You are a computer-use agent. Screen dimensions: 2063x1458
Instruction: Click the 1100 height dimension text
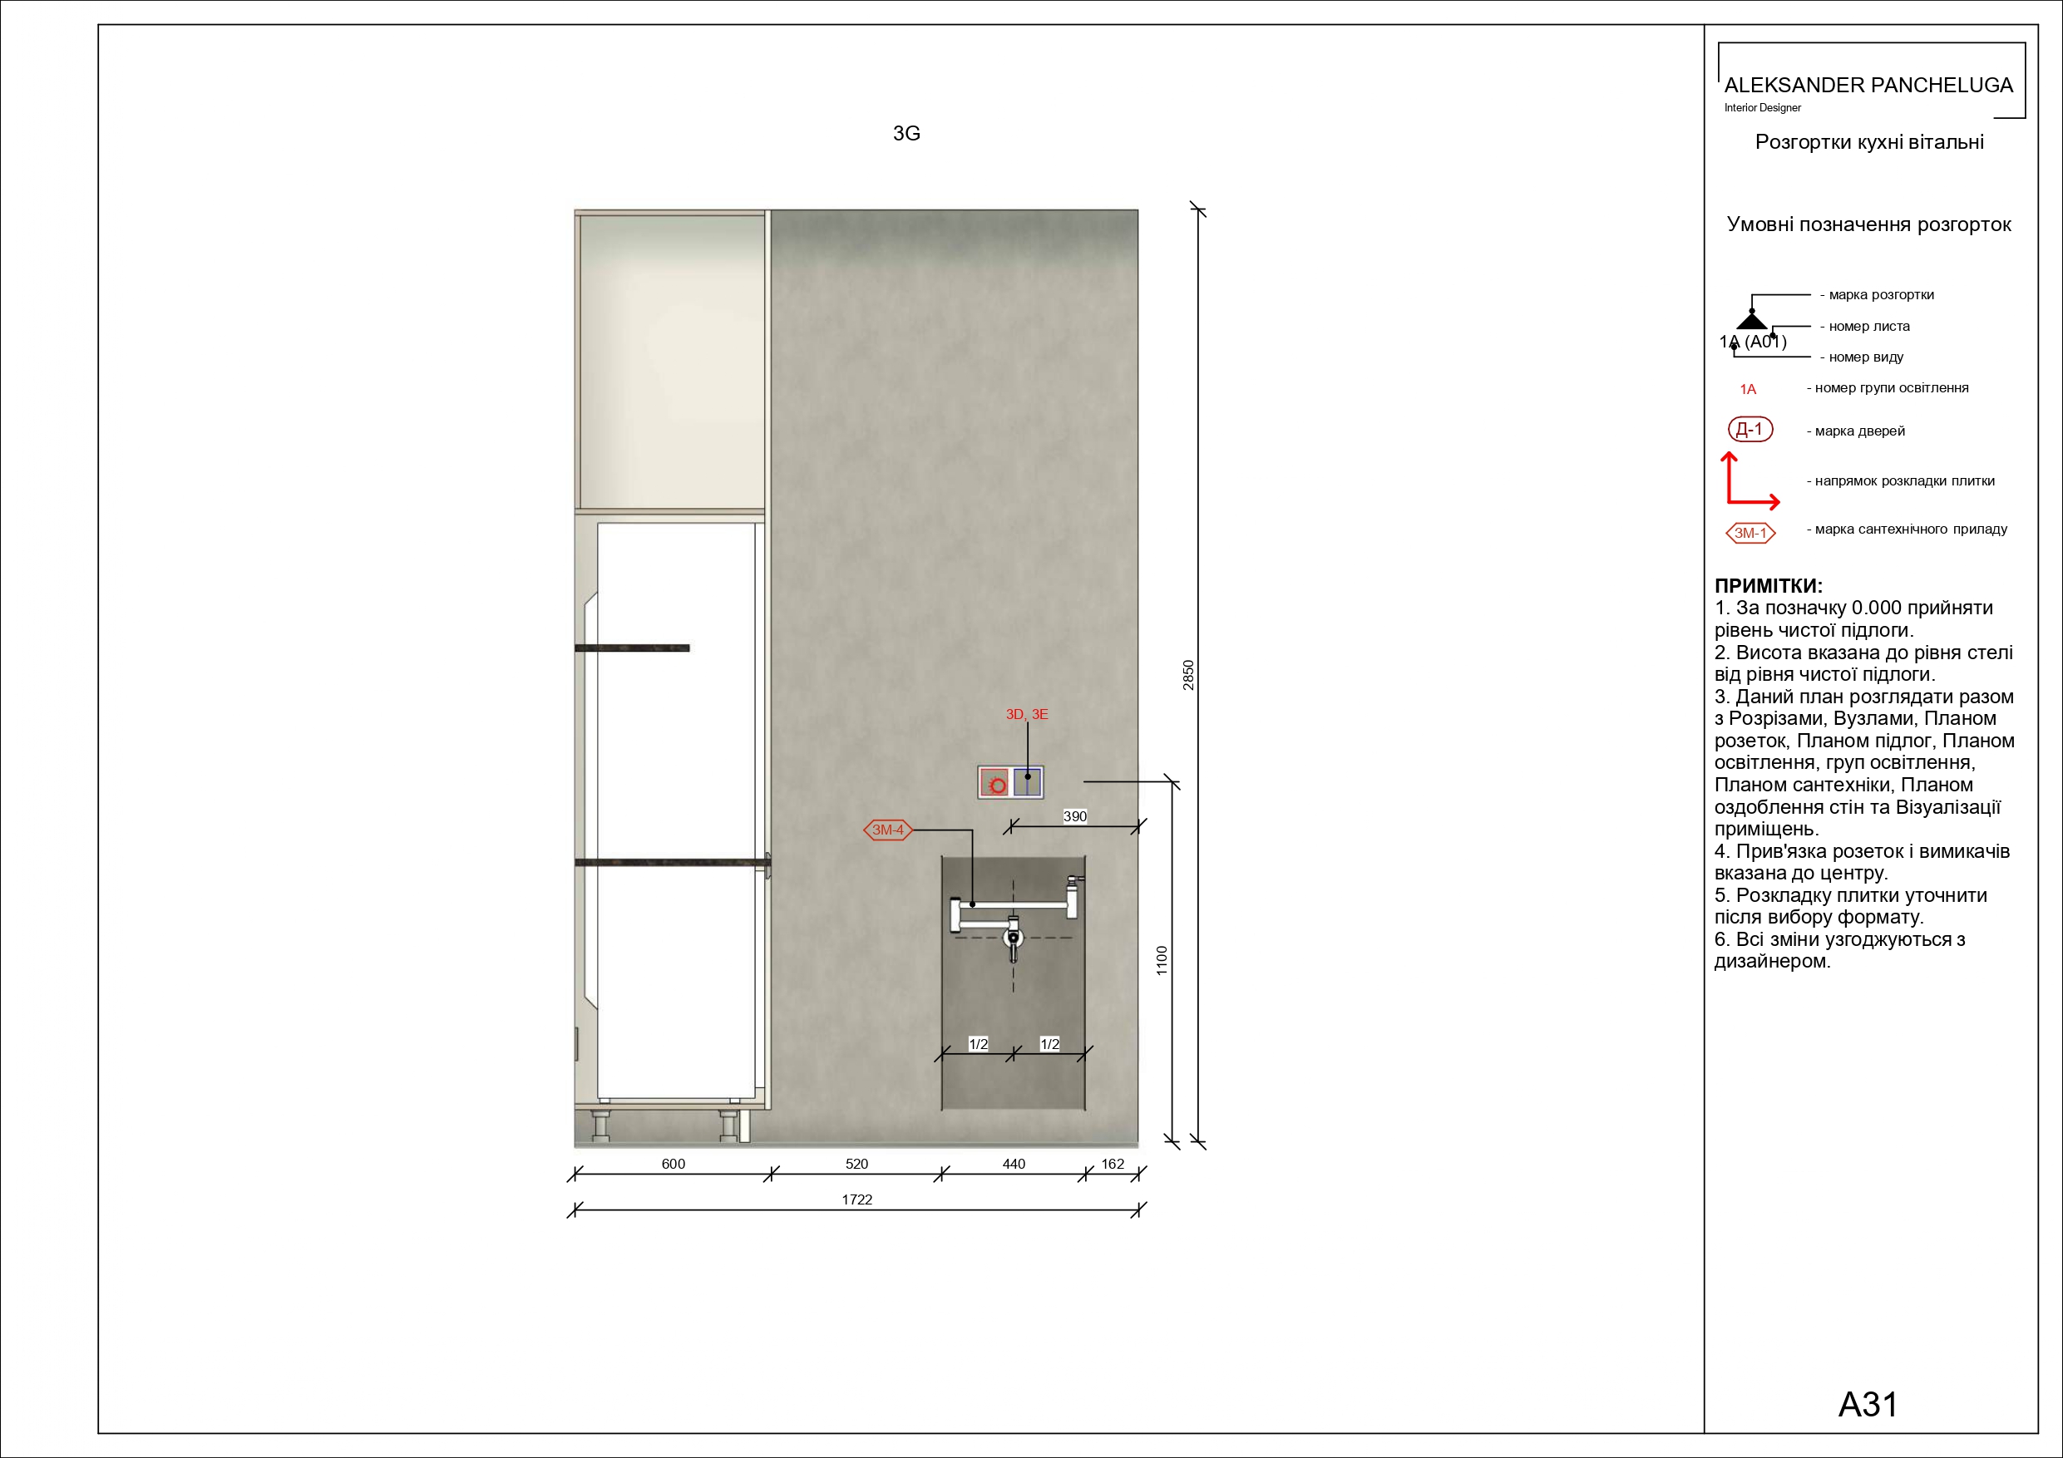(1162, 960)
